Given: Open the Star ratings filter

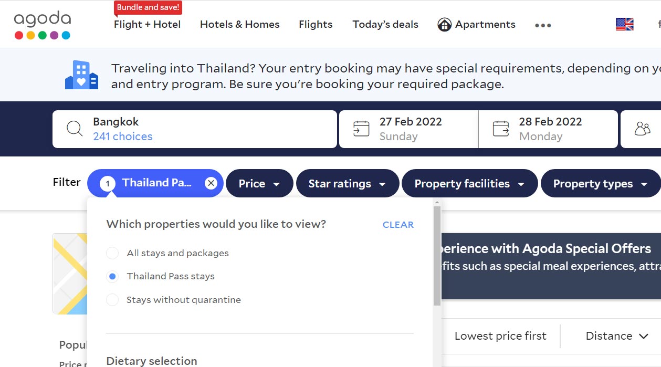Looking at the screenshot, I should pos(348,183).
